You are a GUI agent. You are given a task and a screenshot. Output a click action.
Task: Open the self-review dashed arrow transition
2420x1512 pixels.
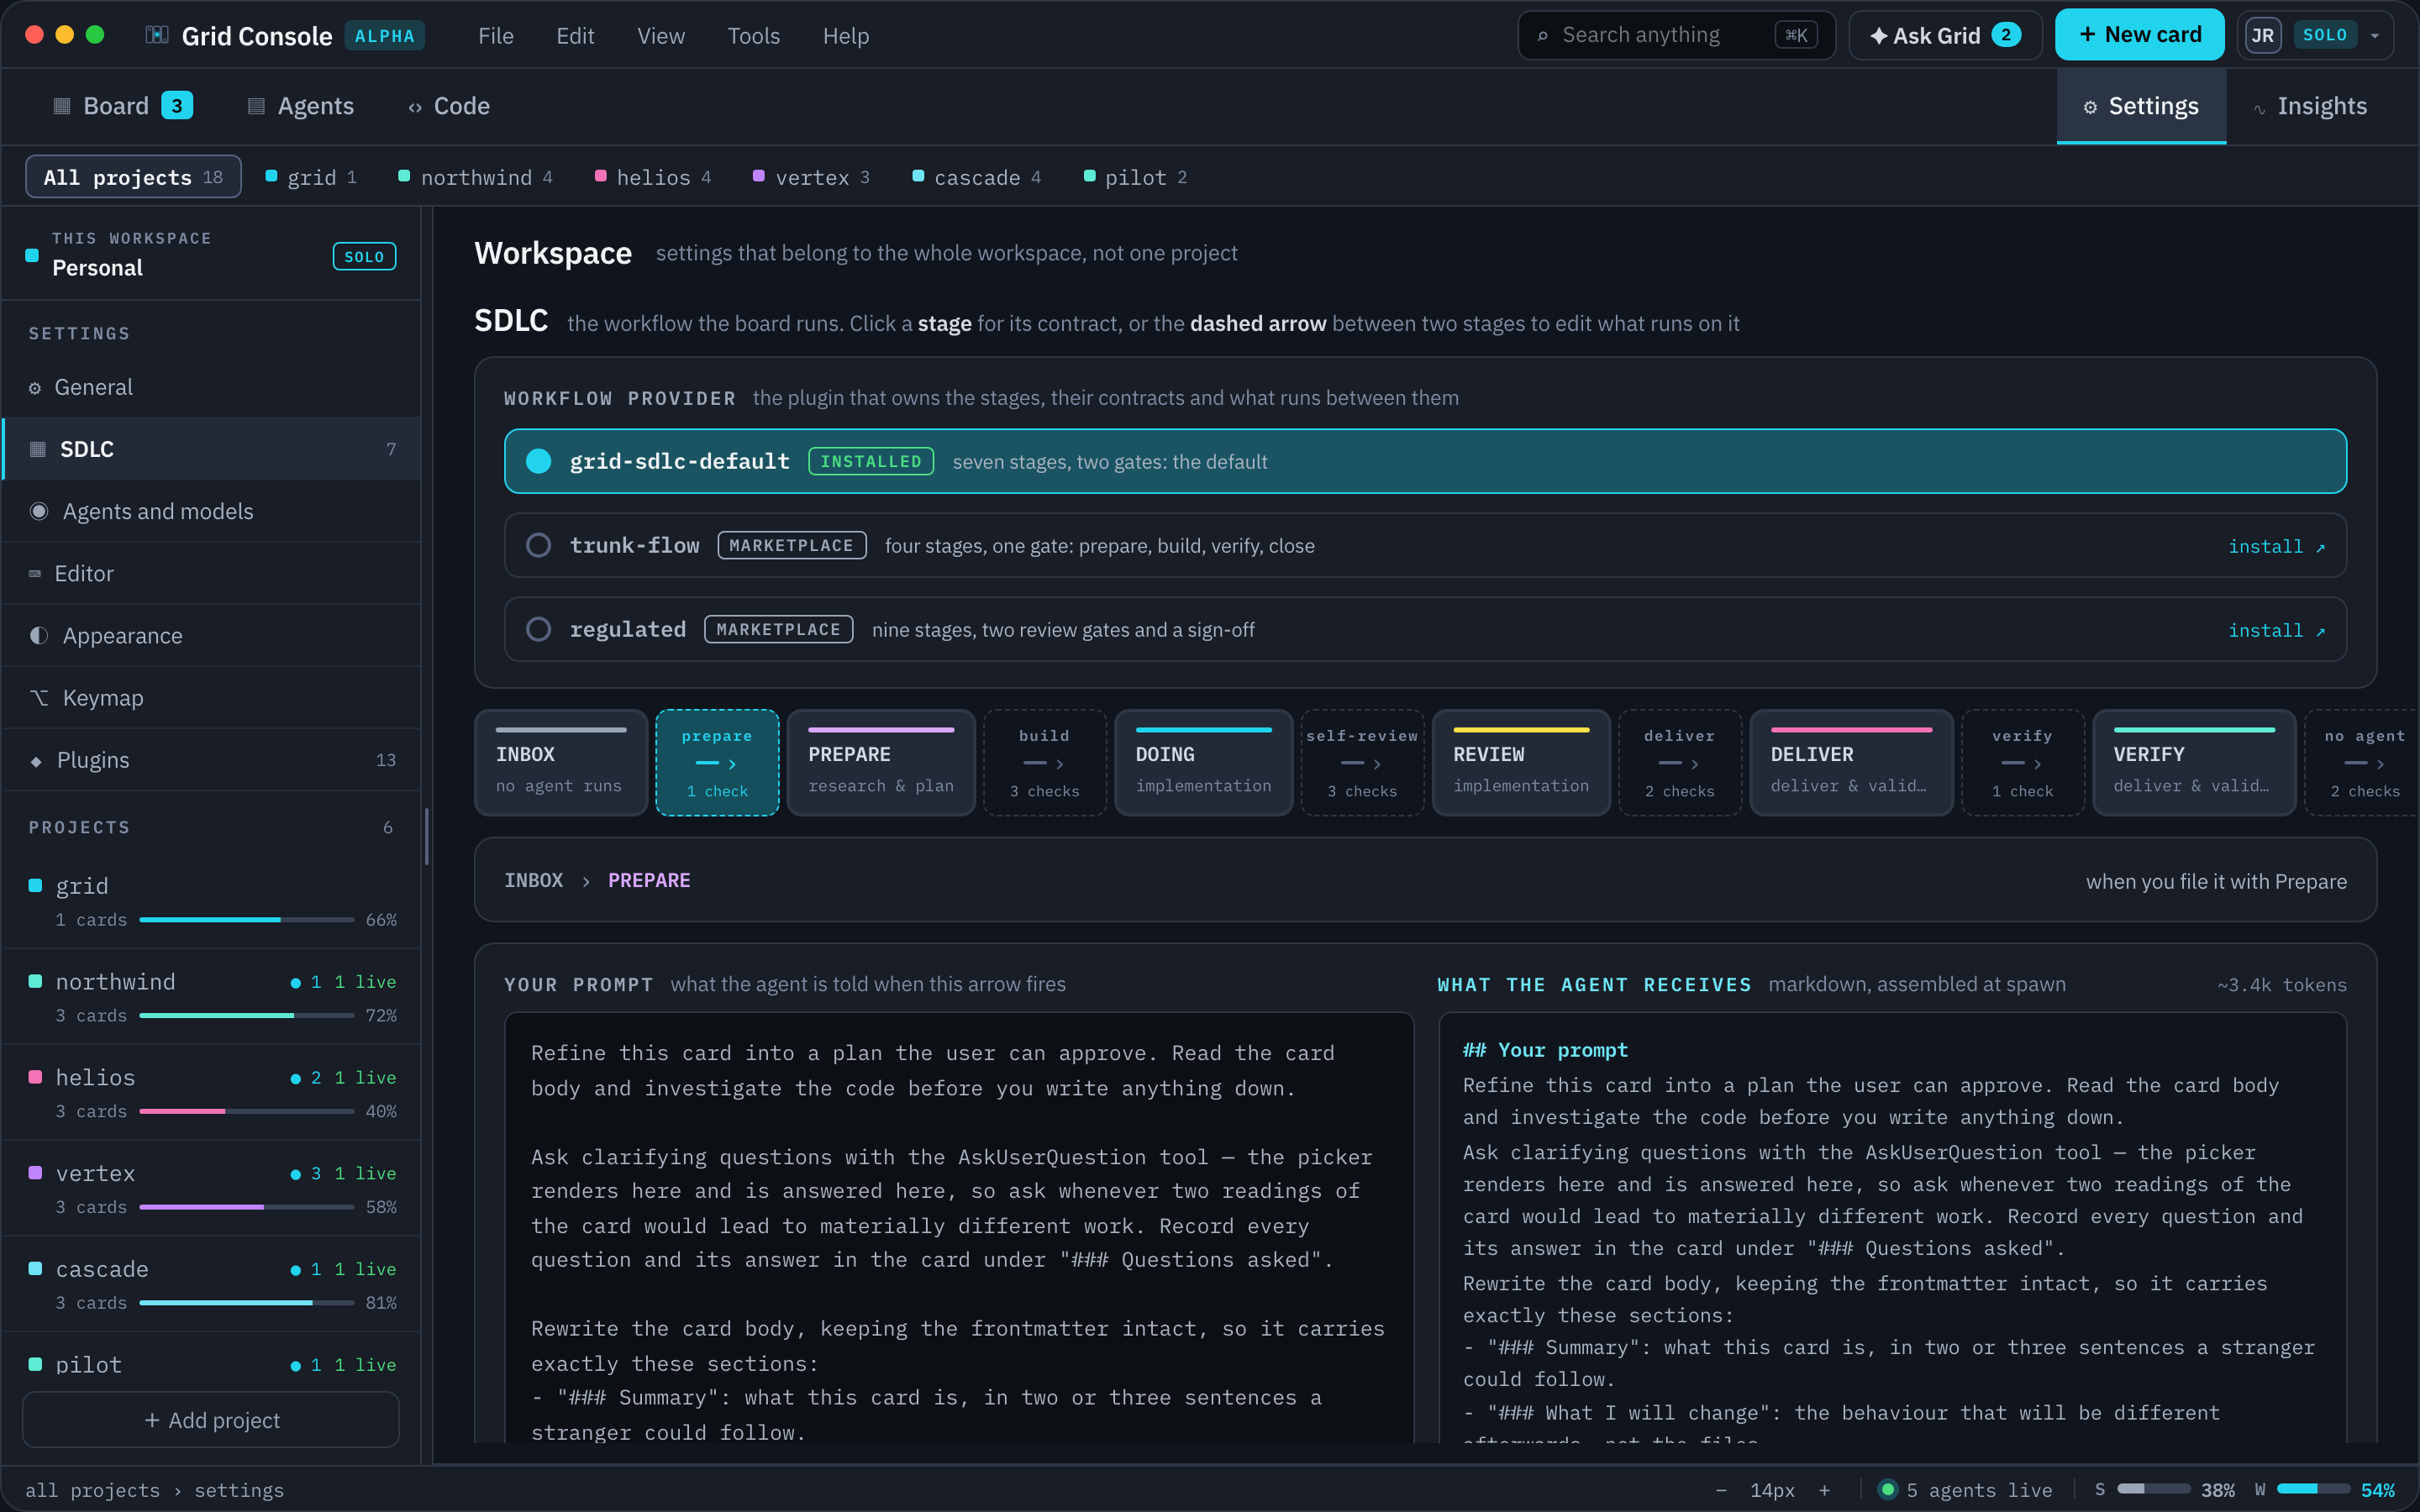1362,763
